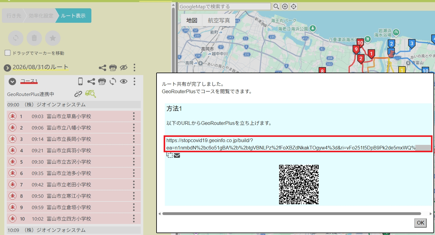The width and height of the screenshot is (435, 235).
Task: Click the QR code image
Action: (299, 185)
